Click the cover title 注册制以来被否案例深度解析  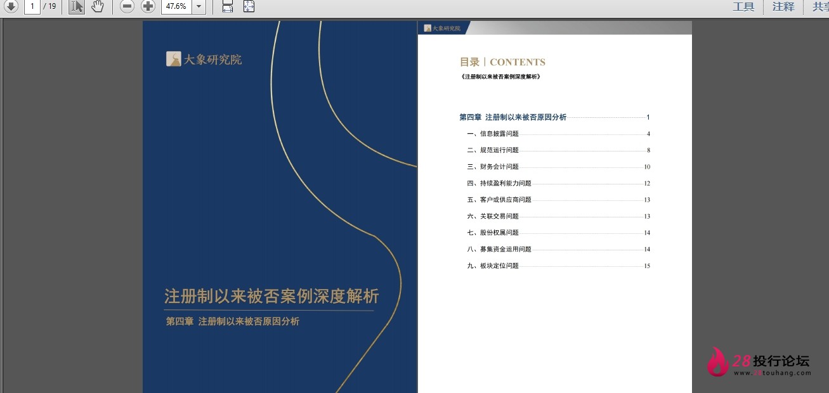[271, 296]
